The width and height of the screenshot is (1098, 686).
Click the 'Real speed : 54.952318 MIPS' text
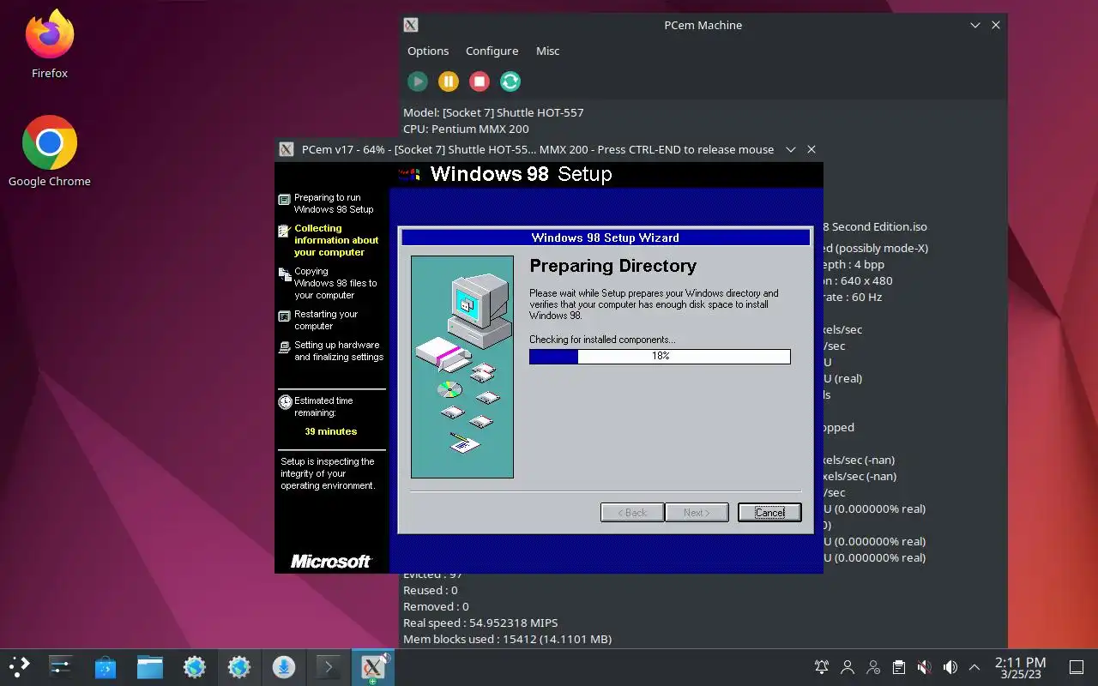(x=480, y=623)
